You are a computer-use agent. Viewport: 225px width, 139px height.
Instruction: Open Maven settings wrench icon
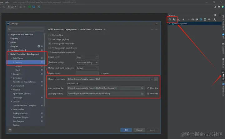click(x=214, y=19)
